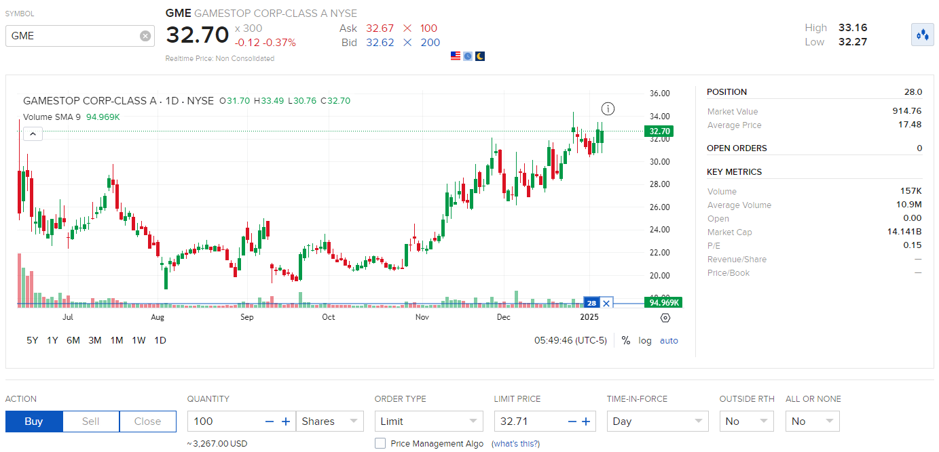The image size is (939, 452).
Task: Open chart settings via gear icon
Action: coord(665,318)
